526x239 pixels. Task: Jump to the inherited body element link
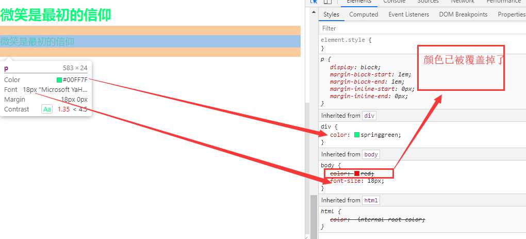371,154
